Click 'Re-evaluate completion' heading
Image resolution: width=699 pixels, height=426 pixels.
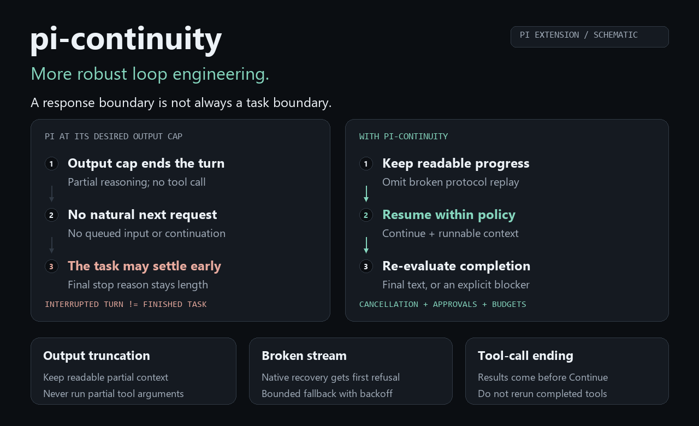[x=456, y=266]
